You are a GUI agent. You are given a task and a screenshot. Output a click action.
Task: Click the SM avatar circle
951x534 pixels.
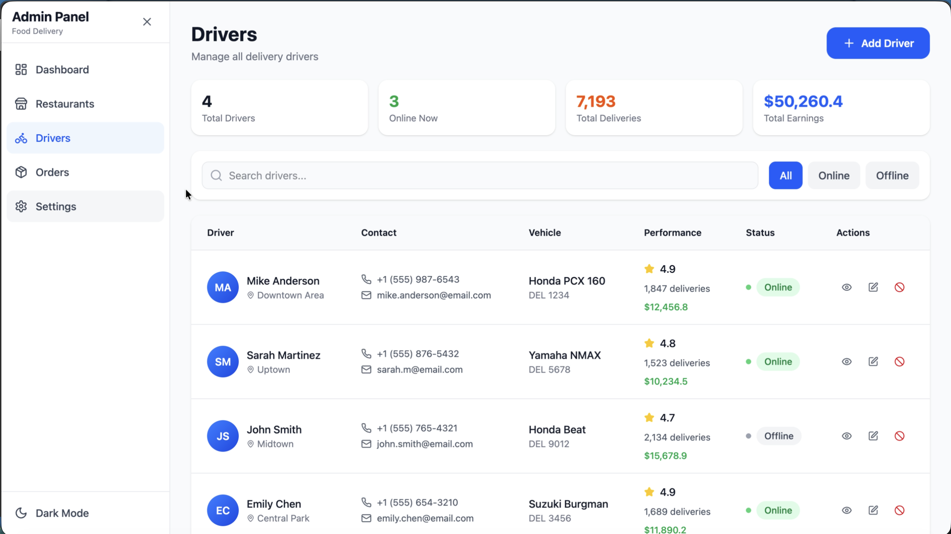223,362
